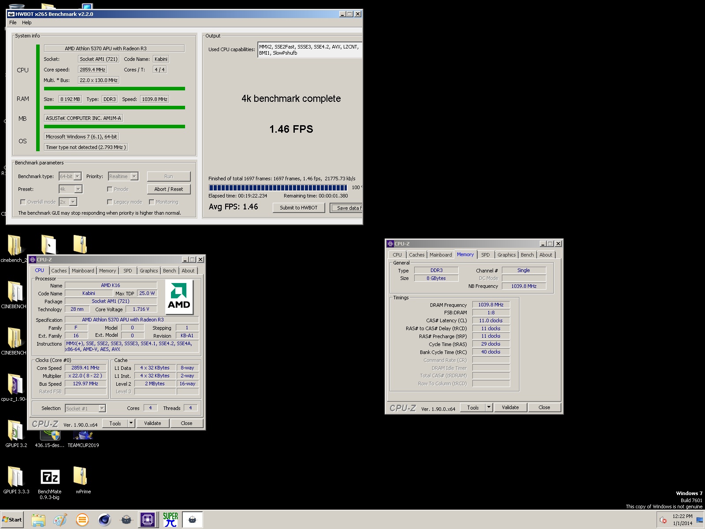
Task: Select the GPUPI 3.3.3 desktop folder
Action: click(x=16, y=480)
